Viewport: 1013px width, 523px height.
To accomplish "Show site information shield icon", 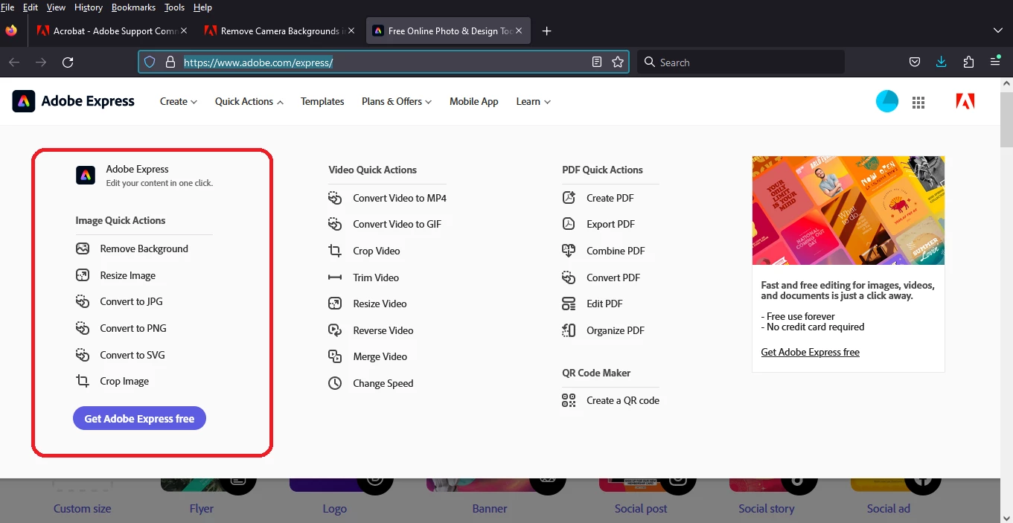I will click(150, 62).
